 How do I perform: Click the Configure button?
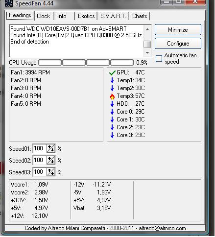[178, 44]
